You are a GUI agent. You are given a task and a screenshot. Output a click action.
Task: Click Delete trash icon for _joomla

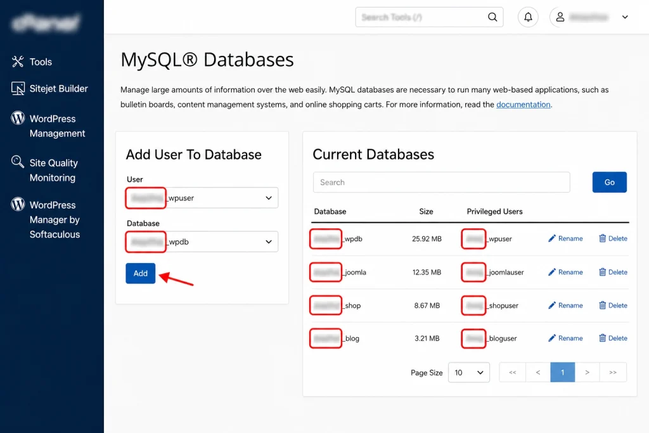coord(602,272)
